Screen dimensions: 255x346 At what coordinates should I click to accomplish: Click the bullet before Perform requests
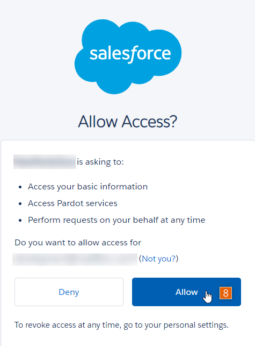(x=20, y=221)
